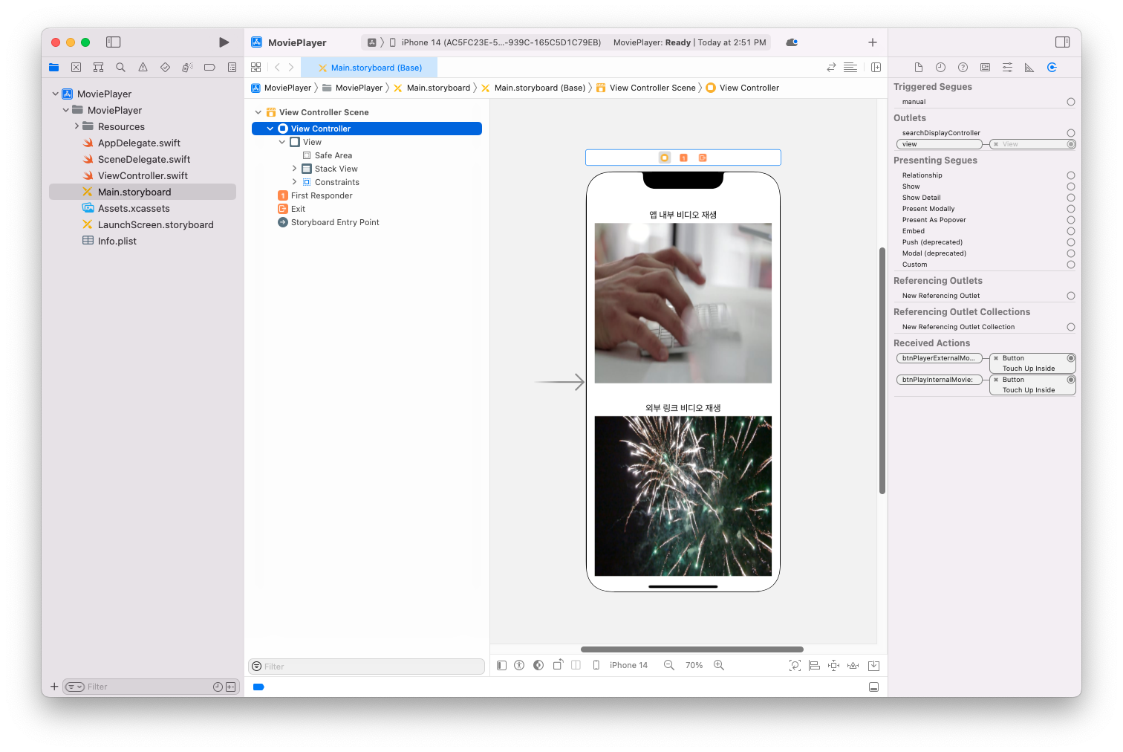The height and width of the screenshot is (752, 1123).
Task: Collapse the View Controller Scene outline
Action: (x=258, y=112)
